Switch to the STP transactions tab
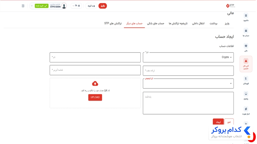Viewport: 257px width, 144px height. (113, 23)
